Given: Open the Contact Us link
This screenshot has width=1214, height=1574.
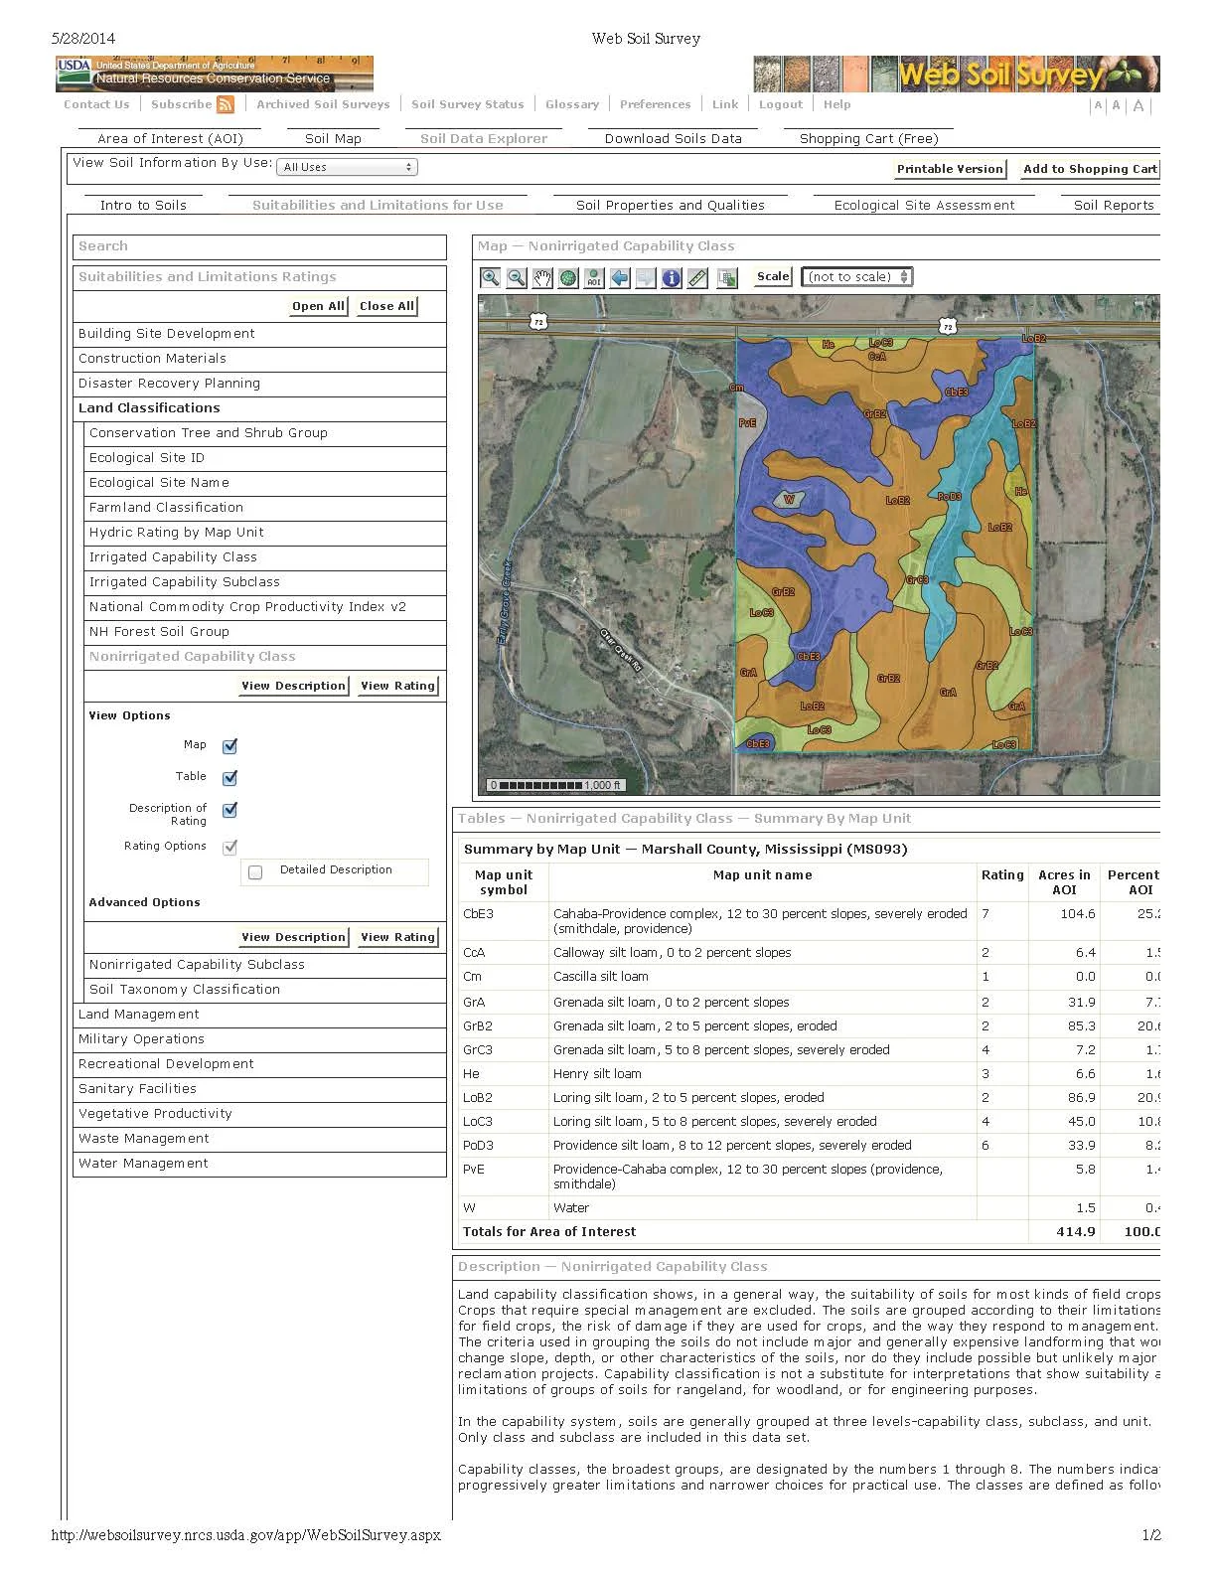Looking at the screenshot, I should click(96, 104).
